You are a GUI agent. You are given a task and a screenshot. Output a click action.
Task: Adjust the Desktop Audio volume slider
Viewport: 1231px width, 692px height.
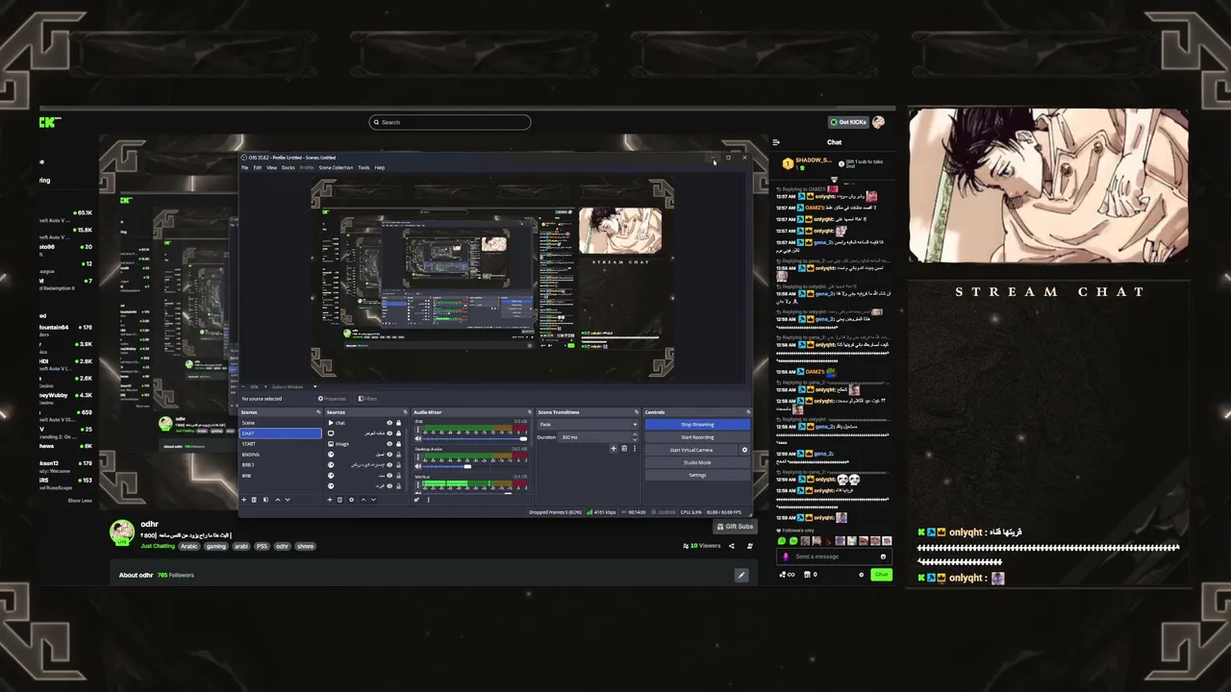tap(475, 466)
